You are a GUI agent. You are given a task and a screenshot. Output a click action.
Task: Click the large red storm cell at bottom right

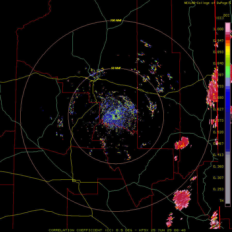(182, 200)
